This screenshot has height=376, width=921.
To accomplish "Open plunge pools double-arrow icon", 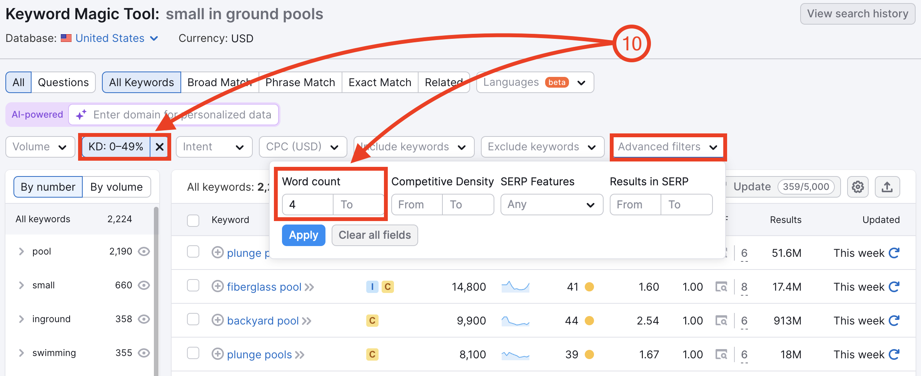I will tap(300, 355).
